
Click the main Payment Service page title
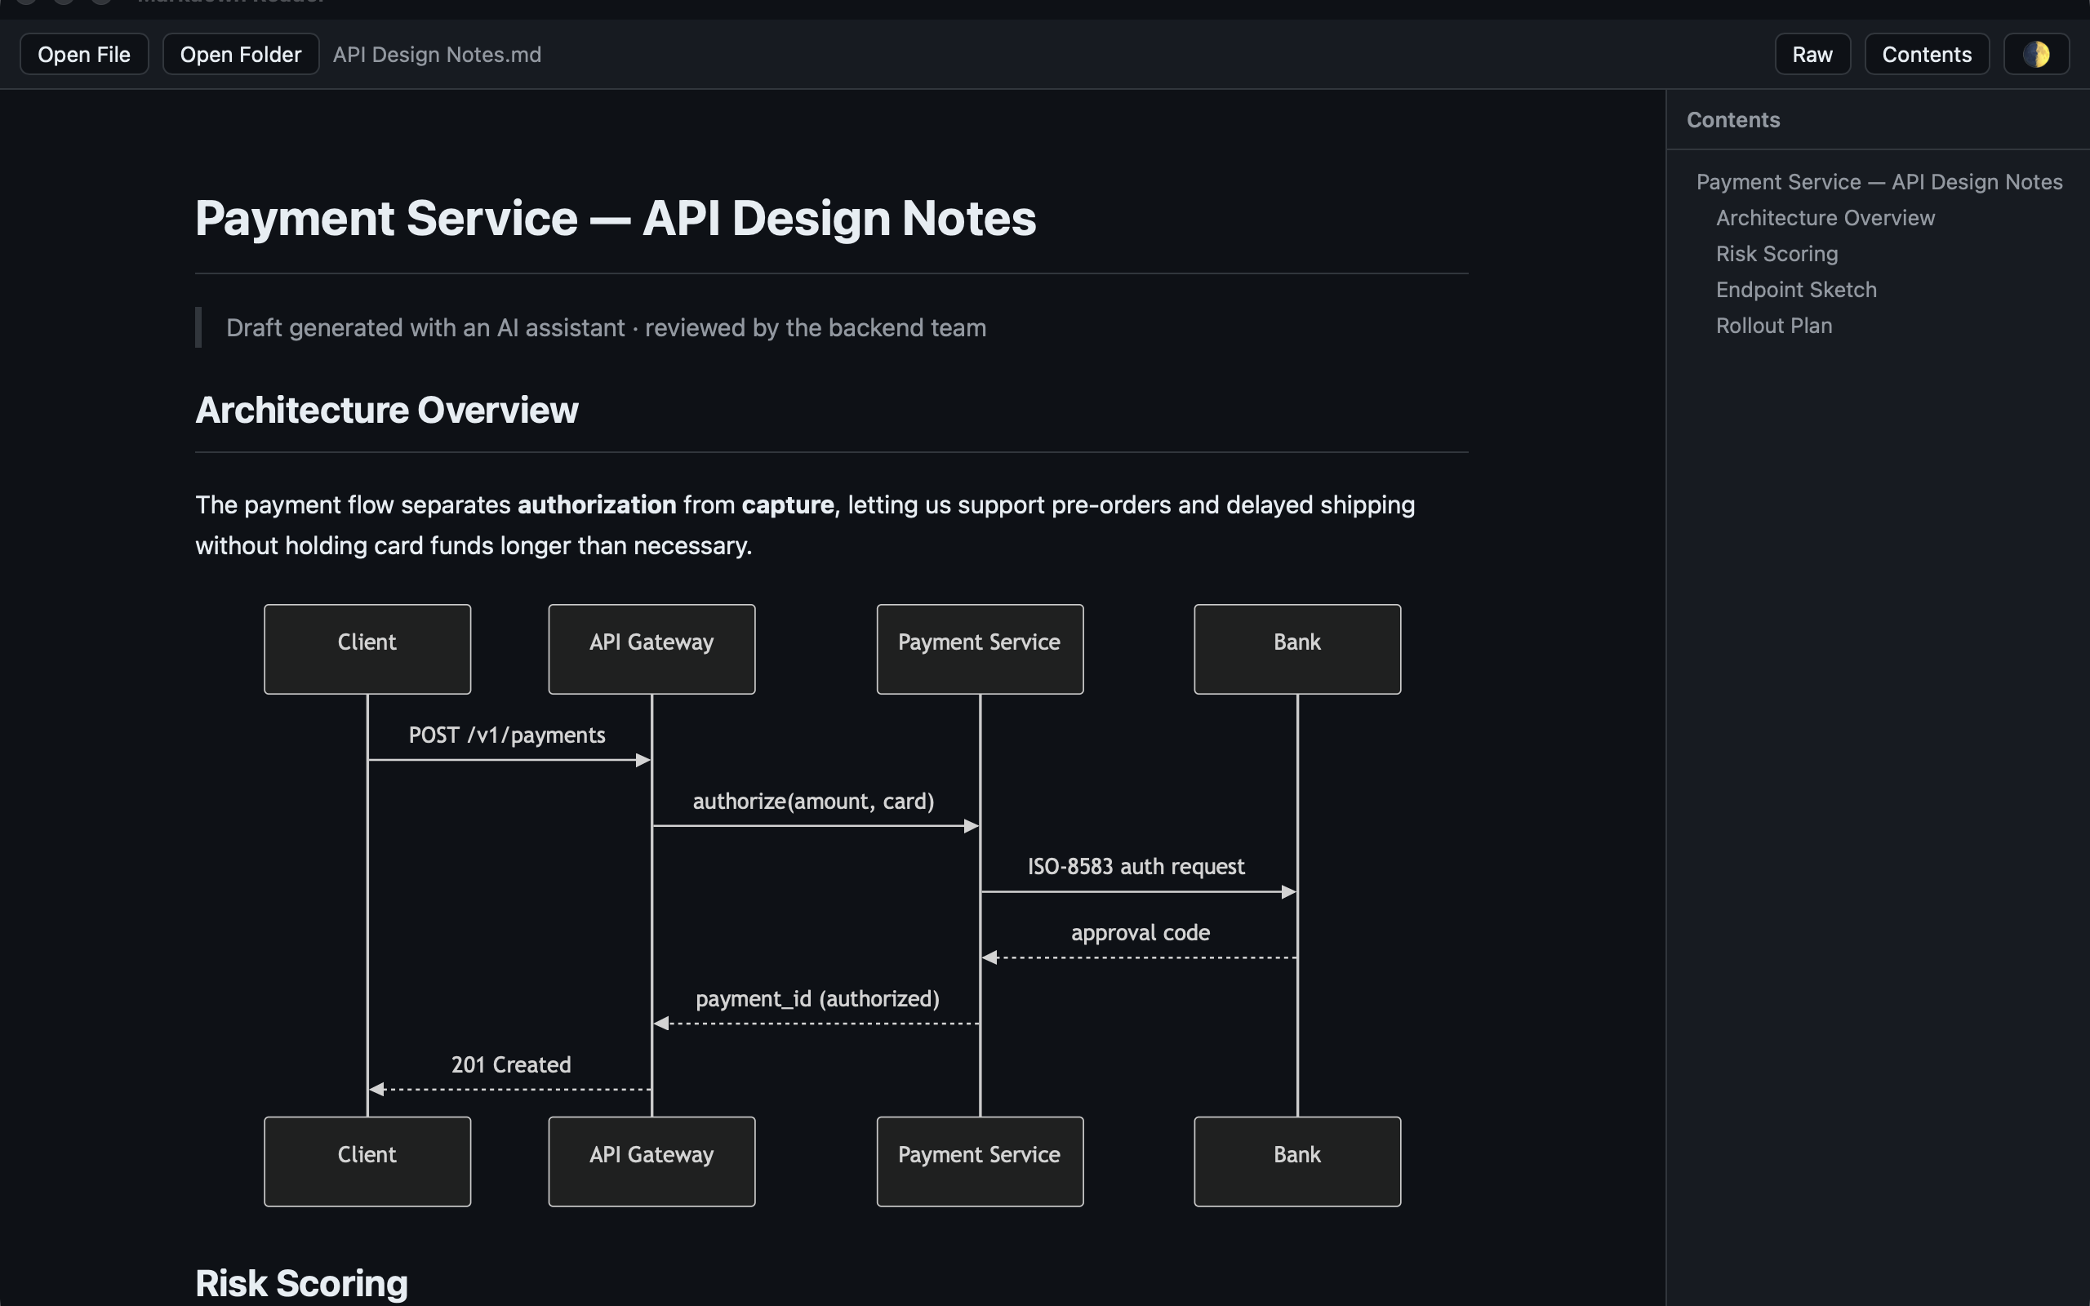click(615, 218)
